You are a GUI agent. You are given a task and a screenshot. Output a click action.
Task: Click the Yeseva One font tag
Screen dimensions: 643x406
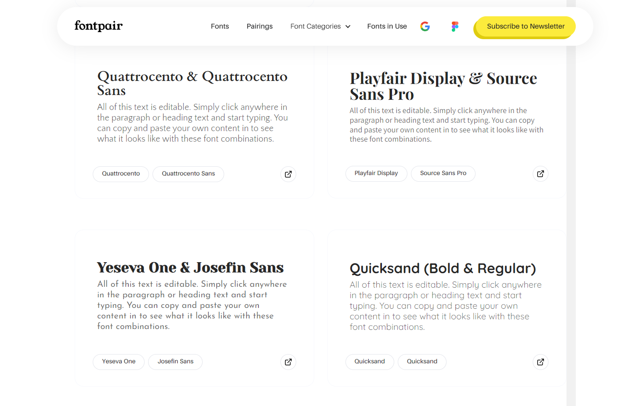click(x=119, y=361)
